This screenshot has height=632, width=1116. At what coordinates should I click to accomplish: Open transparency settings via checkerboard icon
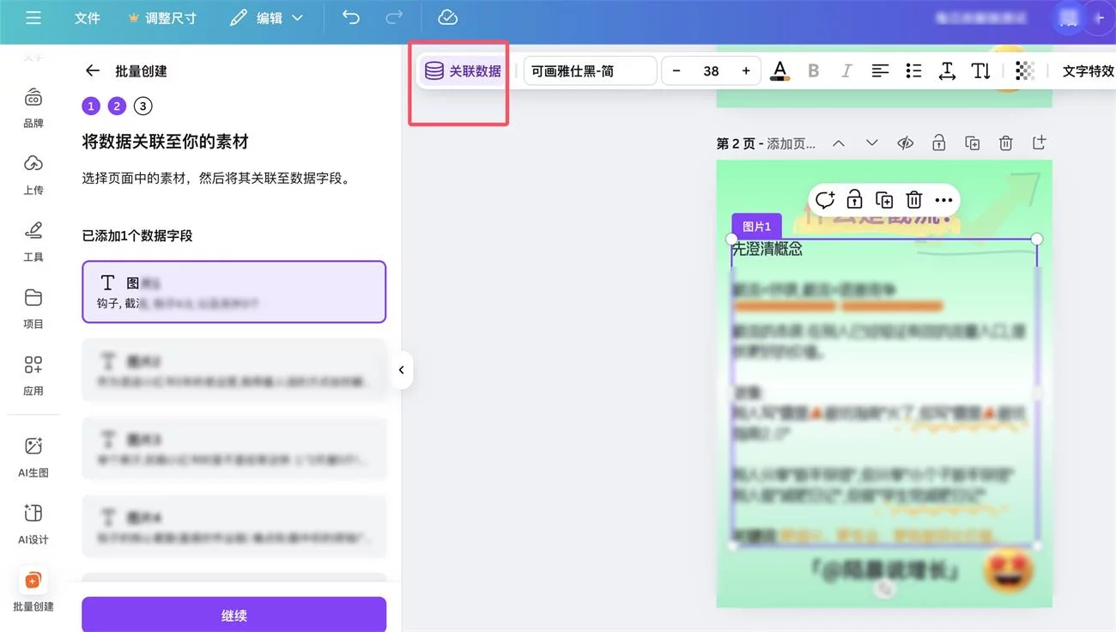[1024, 70]
